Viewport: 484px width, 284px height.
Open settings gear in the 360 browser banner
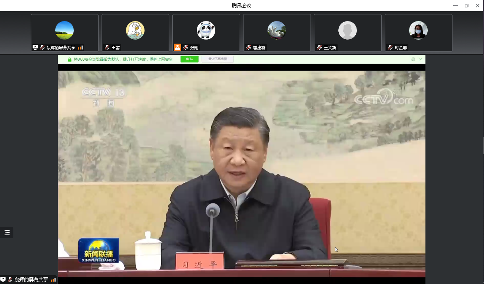(413, 59)
